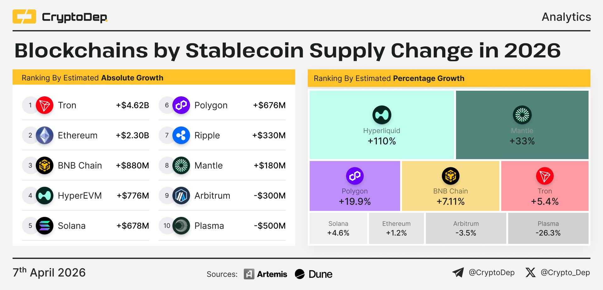
Task: Click the Telegram paper plane icon
Action: click(x=458, y=272)
